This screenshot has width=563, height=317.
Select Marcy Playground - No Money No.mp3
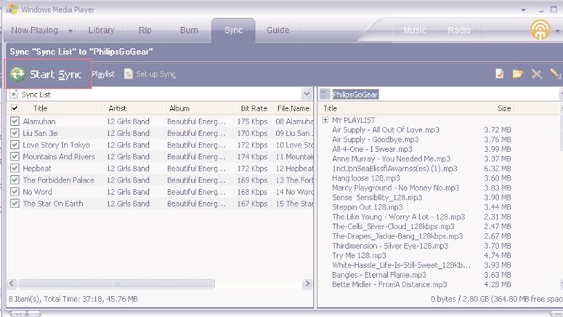(x=396, y=188)
